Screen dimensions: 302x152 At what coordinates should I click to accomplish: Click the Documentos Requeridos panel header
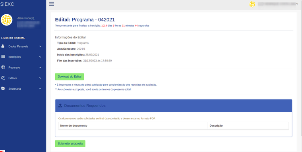[x=174, y=106]
